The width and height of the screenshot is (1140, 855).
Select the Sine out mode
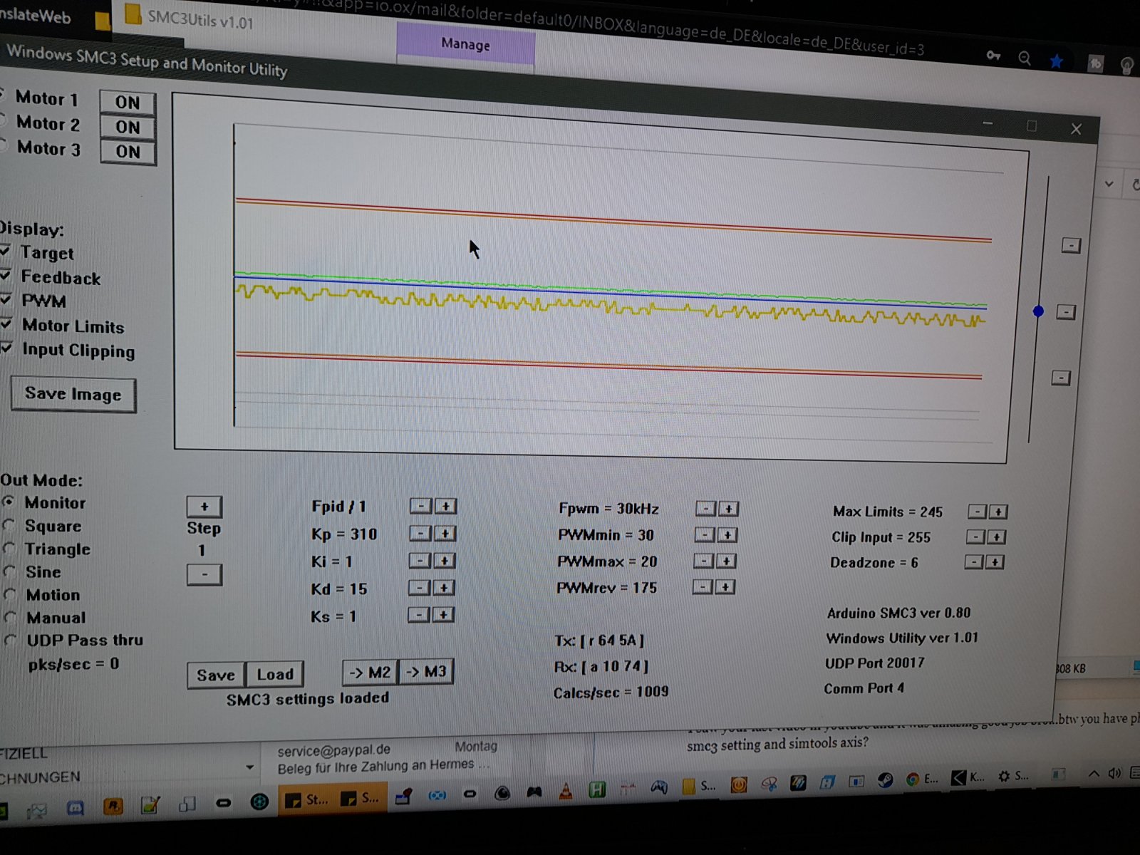pos(10,571)
